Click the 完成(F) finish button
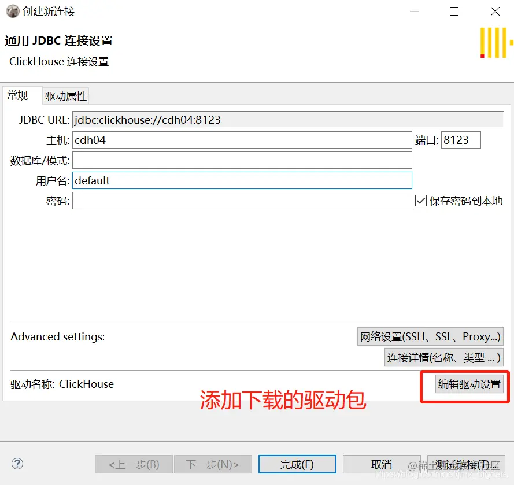 coord(297,464)
